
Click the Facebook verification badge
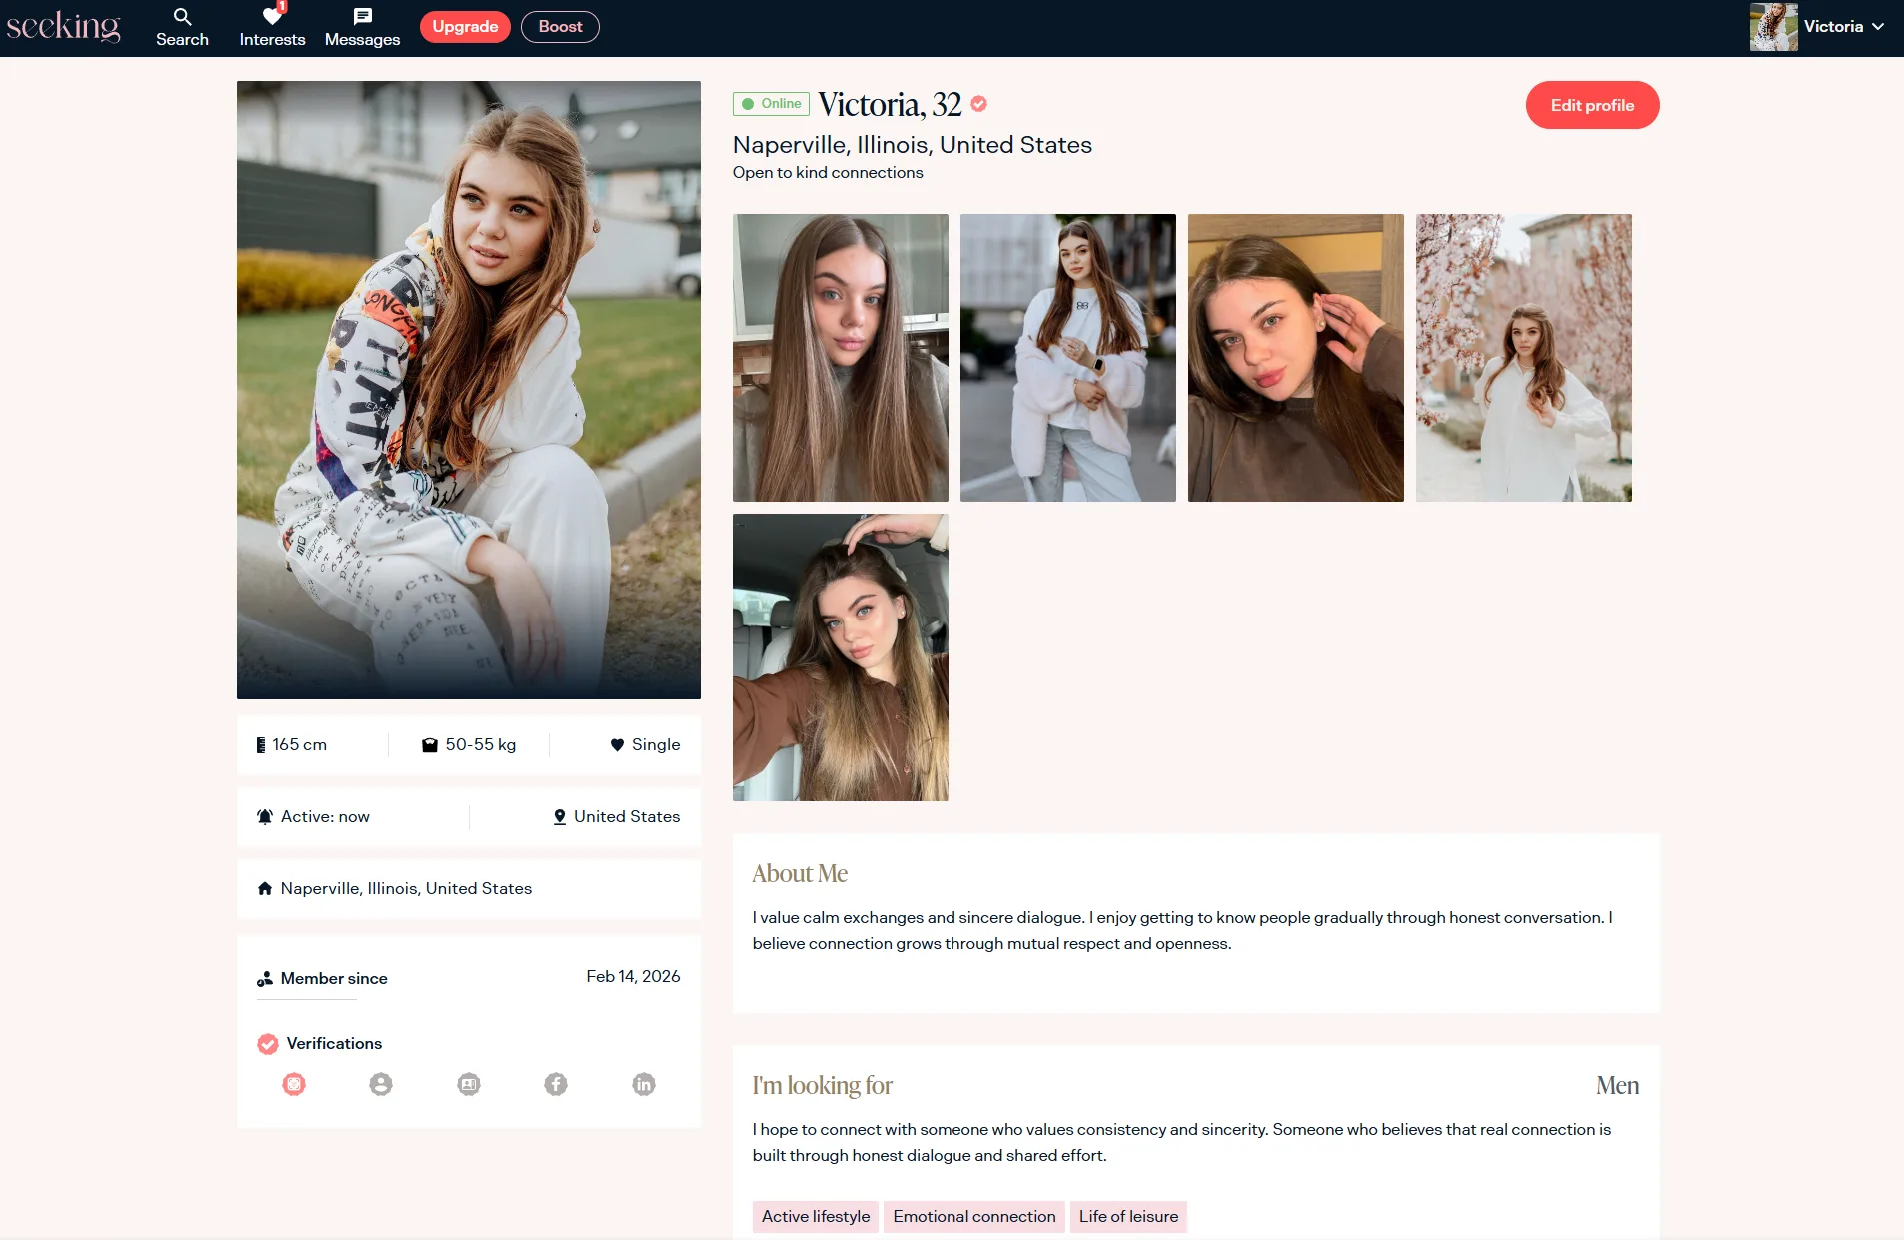556,1084
